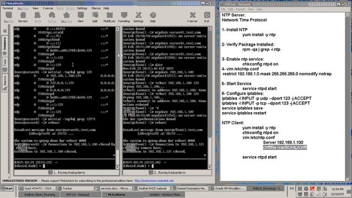Click the EN language indicator in tray
This screenshot has width=352, height=198.
click(x=291, y=188)
